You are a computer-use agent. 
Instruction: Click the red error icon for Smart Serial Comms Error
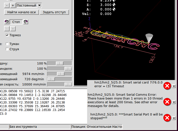click(x=167, y=102)
